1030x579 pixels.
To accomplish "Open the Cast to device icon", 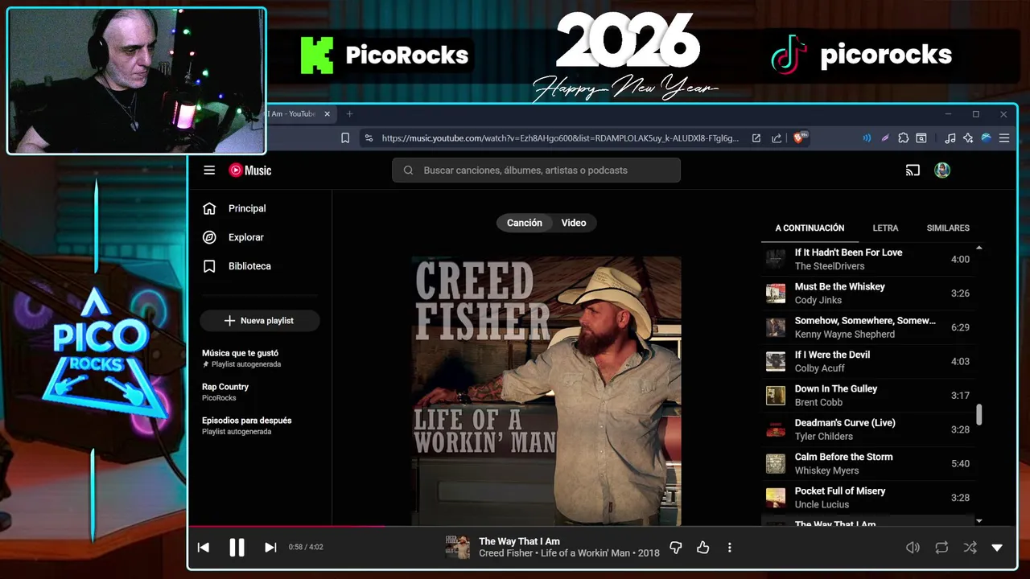I will click(913, 170).
